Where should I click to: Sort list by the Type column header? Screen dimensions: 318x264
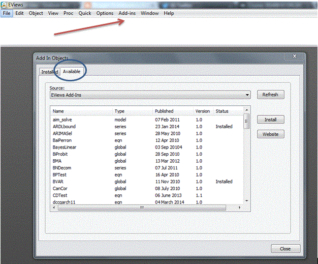coord(133,111)
